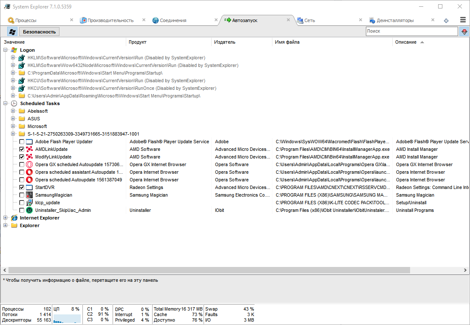
Task: Click the AMDLinkUpdate AMD icon
Action: click(29, 149)
